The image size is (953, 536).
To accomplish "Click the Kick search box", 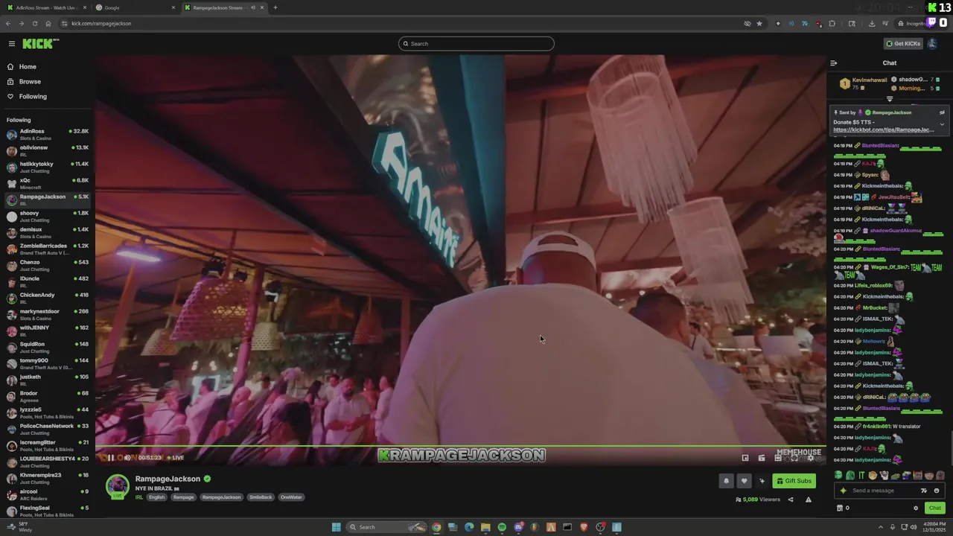I will coord(476,44).
